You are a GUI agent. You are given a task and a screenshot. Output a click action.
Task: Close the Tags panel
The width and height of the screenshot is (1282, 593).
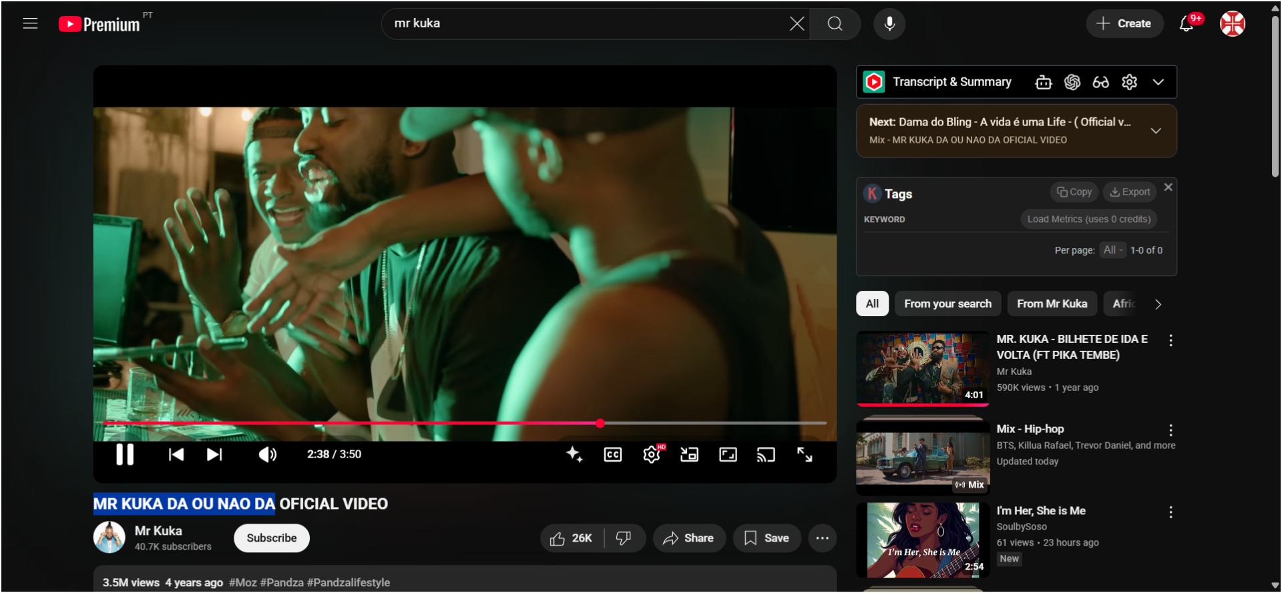click(1168, 187)
